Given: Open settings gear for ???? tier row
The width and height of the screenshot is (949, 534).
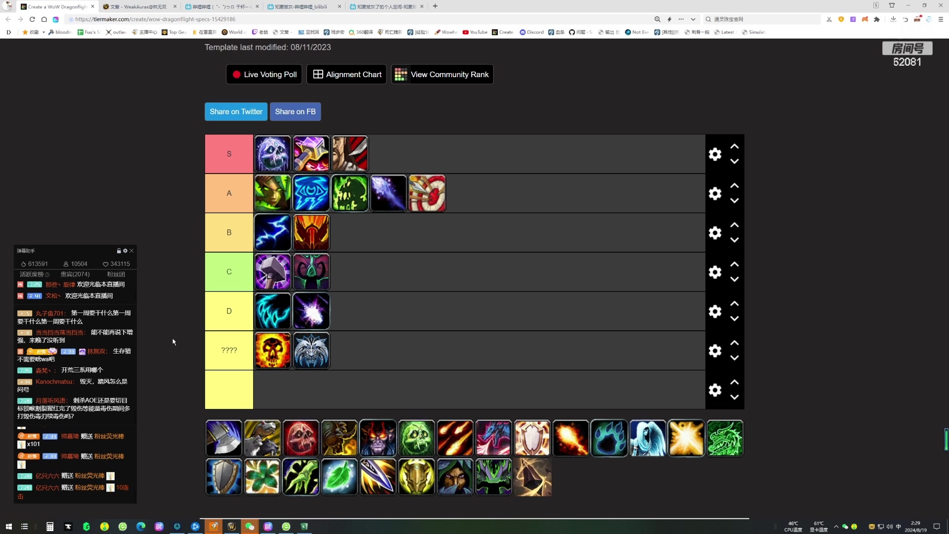Looking at the screenshot, I should click(715, 351).
